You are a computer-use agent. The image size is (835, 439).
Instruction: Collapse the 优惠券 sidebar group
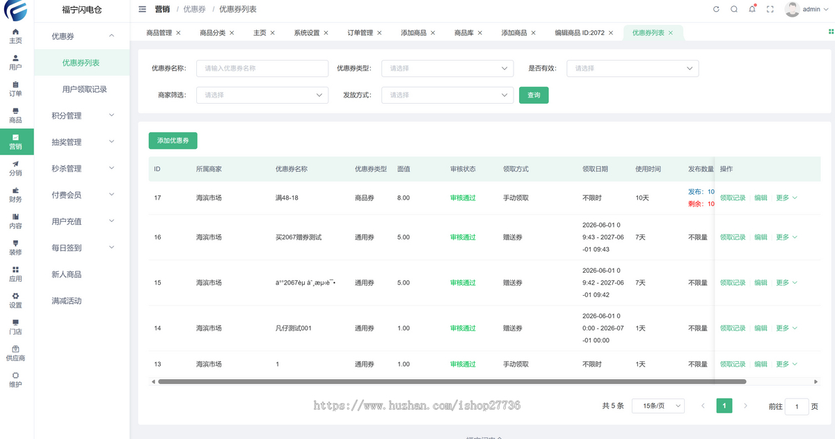tap(81, 36)
